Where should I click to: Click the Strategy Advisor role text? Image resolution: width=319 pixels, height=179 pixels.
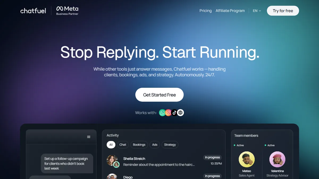(x=277, y=176)
